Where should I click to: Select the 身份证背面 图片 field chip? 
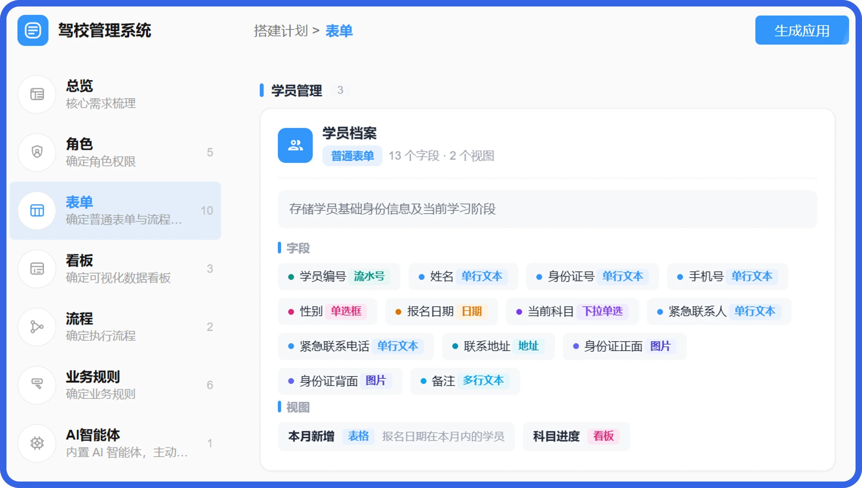pos(340,381)
